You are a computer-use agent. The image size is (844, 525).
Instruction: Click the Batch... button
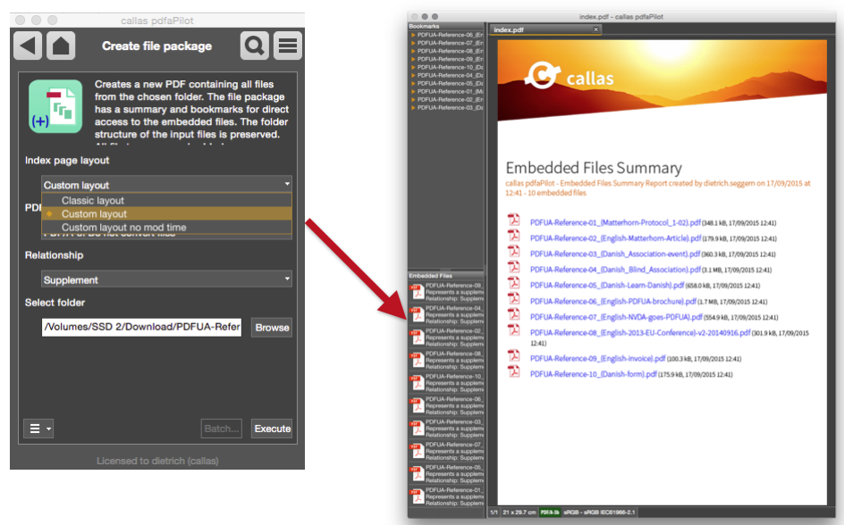coord(222,429)
